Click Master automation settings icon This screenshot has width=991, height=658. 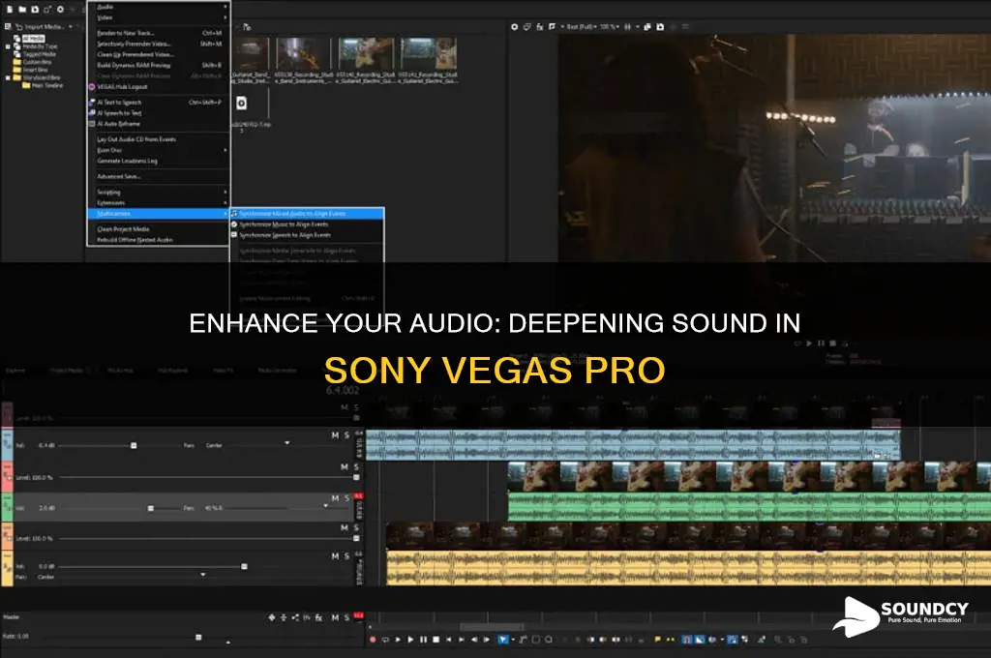point(272,617)
